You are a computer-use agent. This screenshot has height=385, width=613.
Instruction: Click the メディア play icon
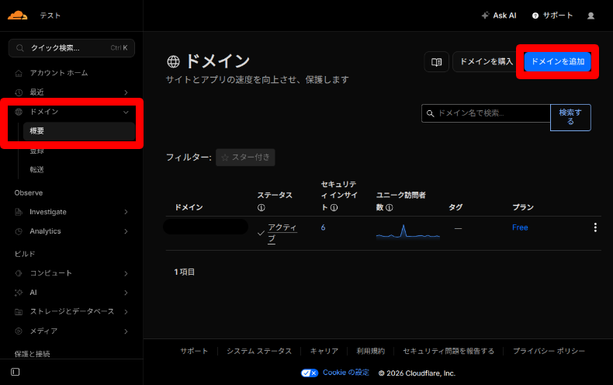pyautogui.click(x=19, y=331)
